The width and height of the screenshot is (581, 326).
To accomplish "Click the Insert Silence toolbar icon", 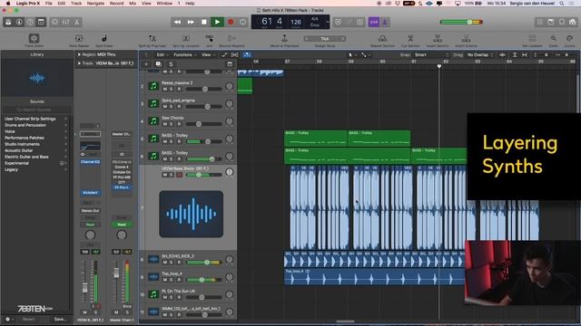I will point(466,38).
